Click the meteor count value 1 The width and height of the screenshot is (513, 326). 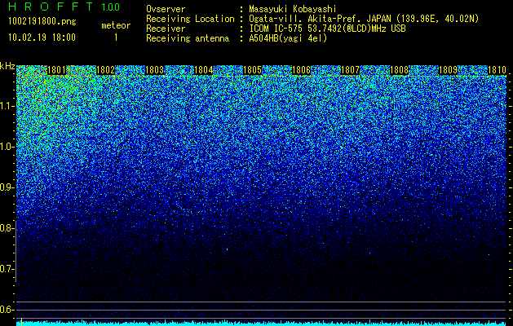pyautogui.click(x=116, y=38)
